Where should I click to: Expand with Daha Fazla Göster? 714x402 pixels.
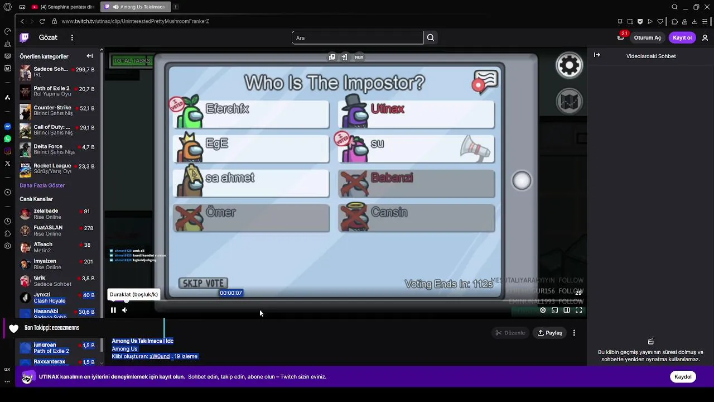click(42, 185)
